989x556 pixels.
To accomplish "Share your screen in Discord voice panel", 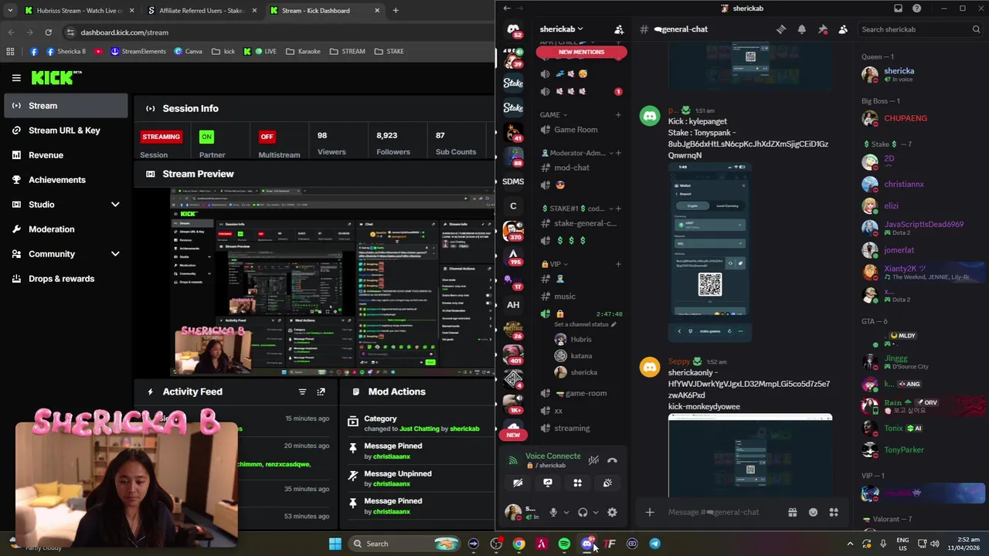I will click(x=548, y=483).
